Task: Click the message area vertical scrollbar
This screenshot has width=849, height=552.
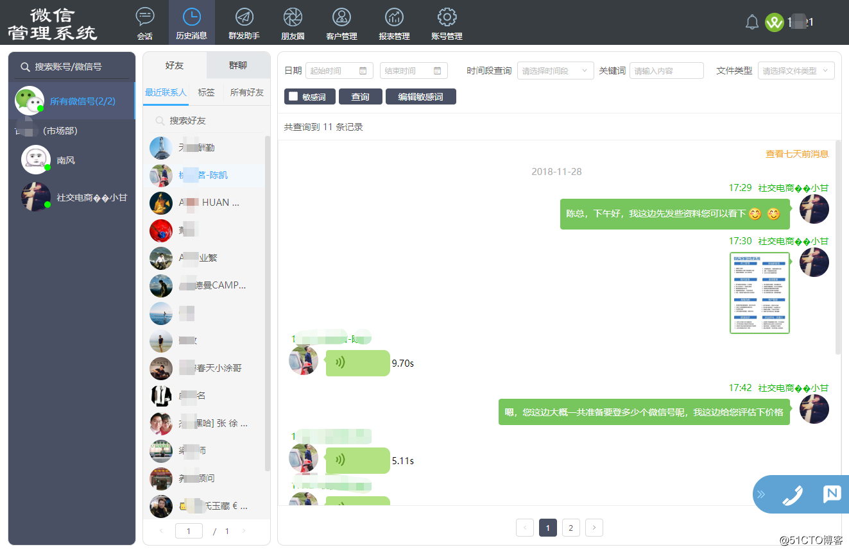Action: (838, 247)
